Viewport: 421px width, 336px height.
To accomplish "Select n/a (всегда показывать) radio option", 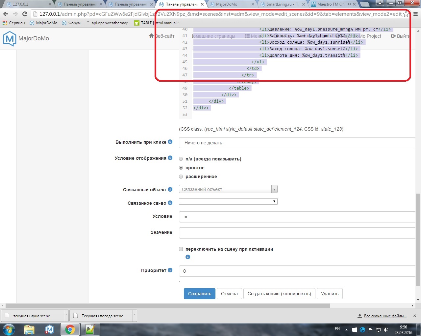I will pos(181,159).
